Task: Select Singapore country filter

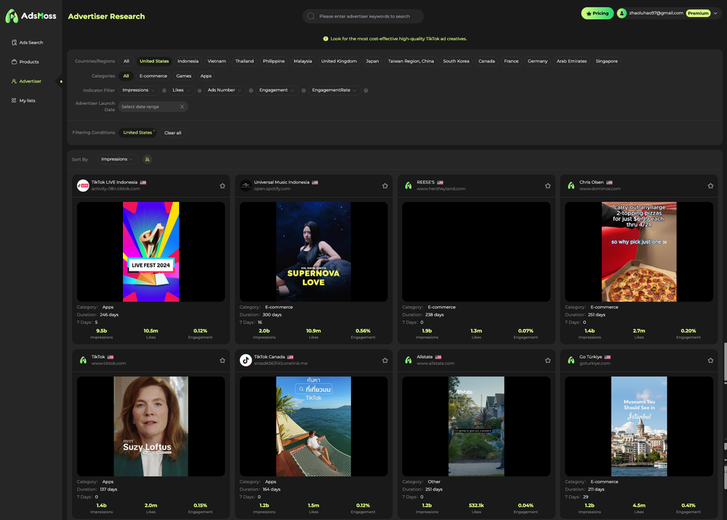Action: click(x=606, y=61)
